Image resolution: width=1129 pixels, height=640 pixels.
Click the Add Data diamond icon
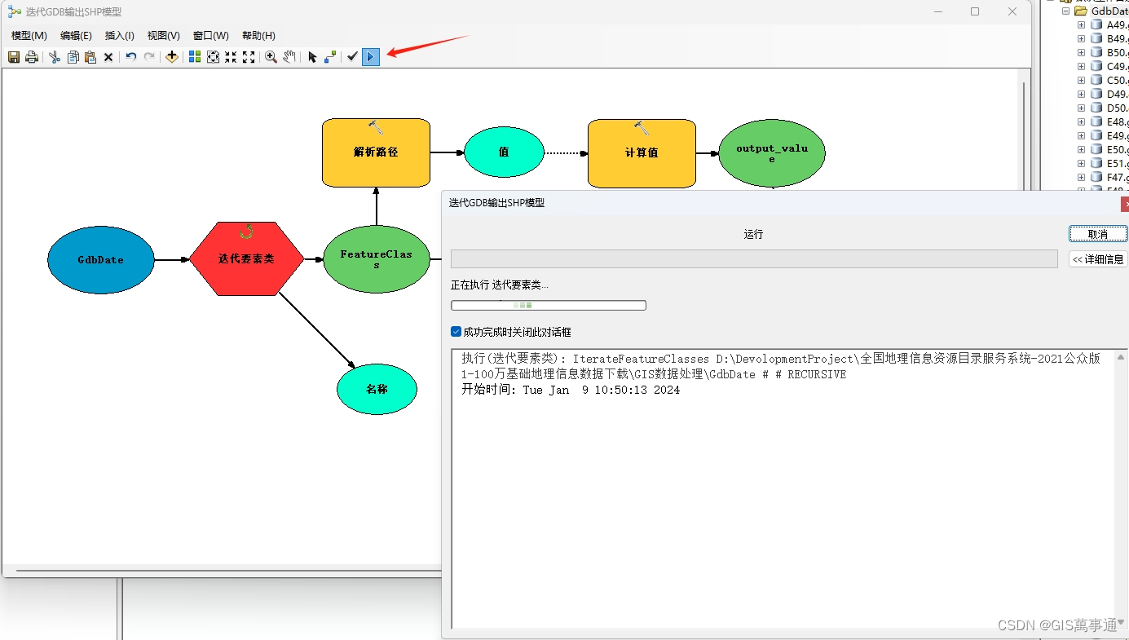click(x=171, y=56)
